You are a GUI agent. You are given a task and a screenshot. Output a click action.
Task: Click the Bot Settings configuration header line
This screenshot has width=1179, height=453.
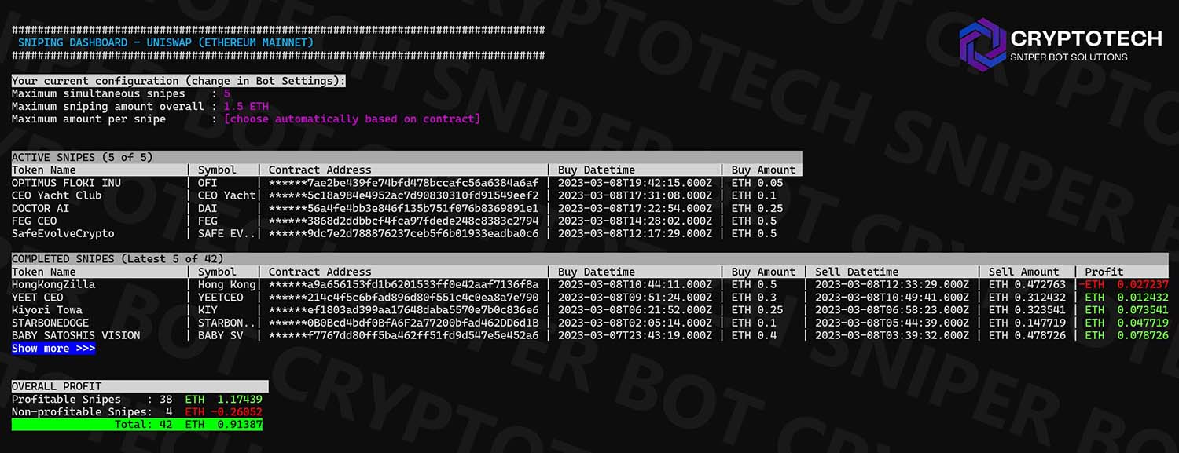(178, 81)
